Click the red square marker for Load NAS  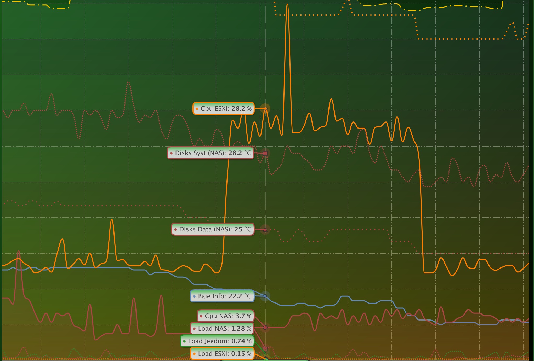[265, 348]
